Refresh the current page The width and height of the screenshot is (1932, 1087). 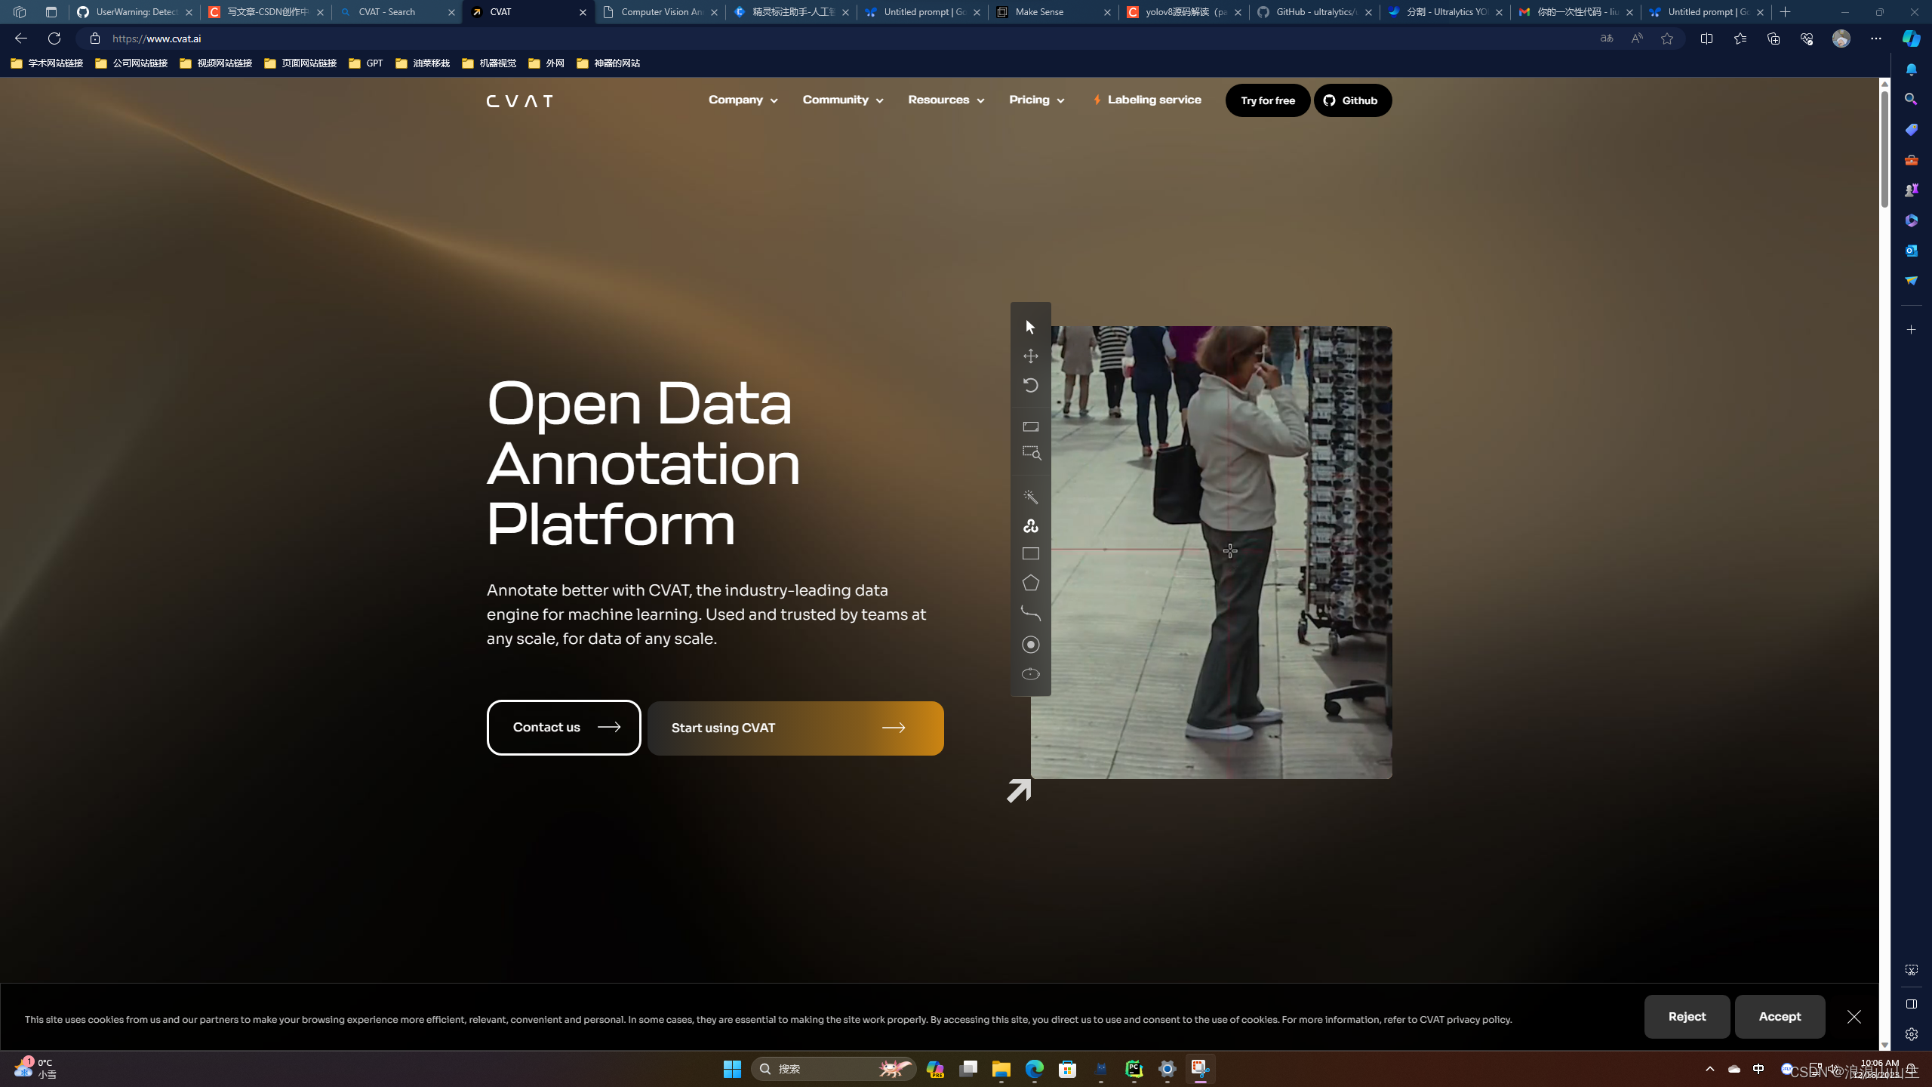pos(54,38)
